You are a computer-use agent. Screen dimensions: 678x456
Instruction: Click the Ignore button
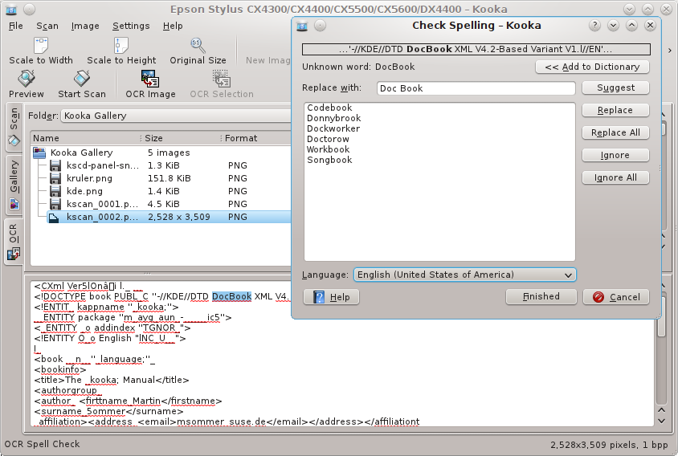point(615,155)
